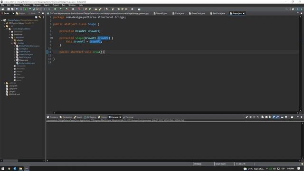Open the Edit menu

[x=9, y=5]
